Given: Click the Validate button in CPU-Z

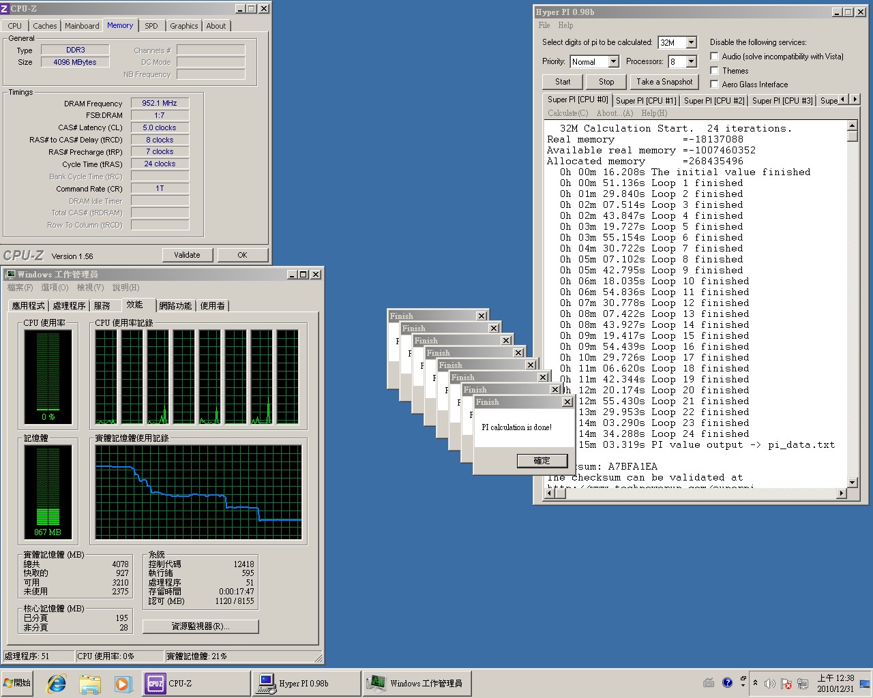Looking at the screenshot, I should [x=187, y=255].
